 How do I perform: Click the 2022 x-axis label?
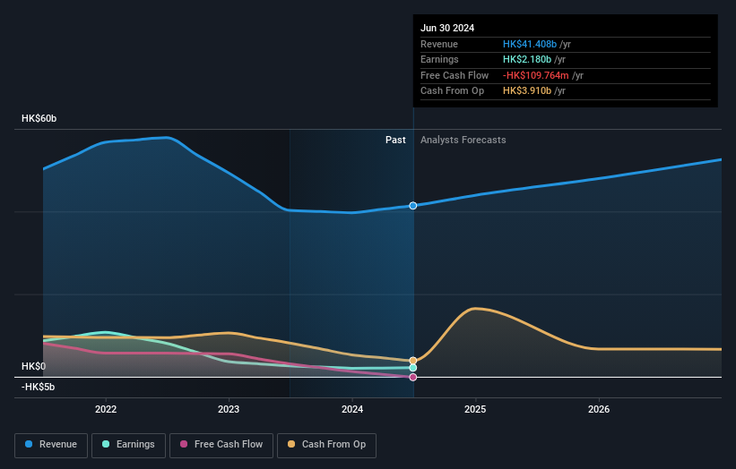pos(106,409)
